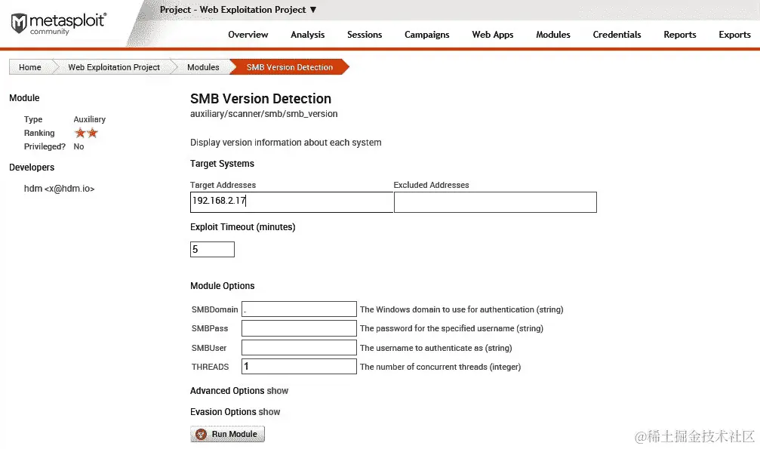Click 'The password for the specified username' description
The image size is (760, 449).
click(x=451, y=328)
